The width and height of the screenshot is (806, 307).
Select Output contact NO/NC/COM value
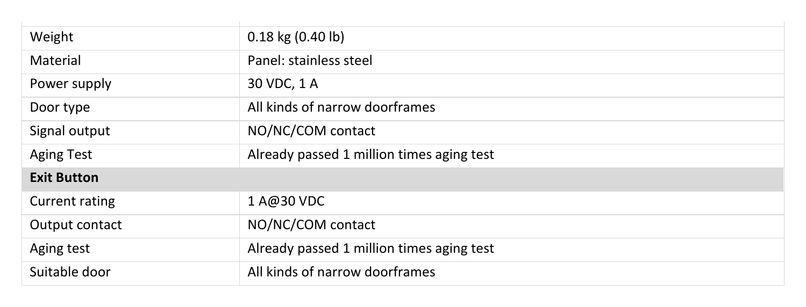(x=311, y=225)
